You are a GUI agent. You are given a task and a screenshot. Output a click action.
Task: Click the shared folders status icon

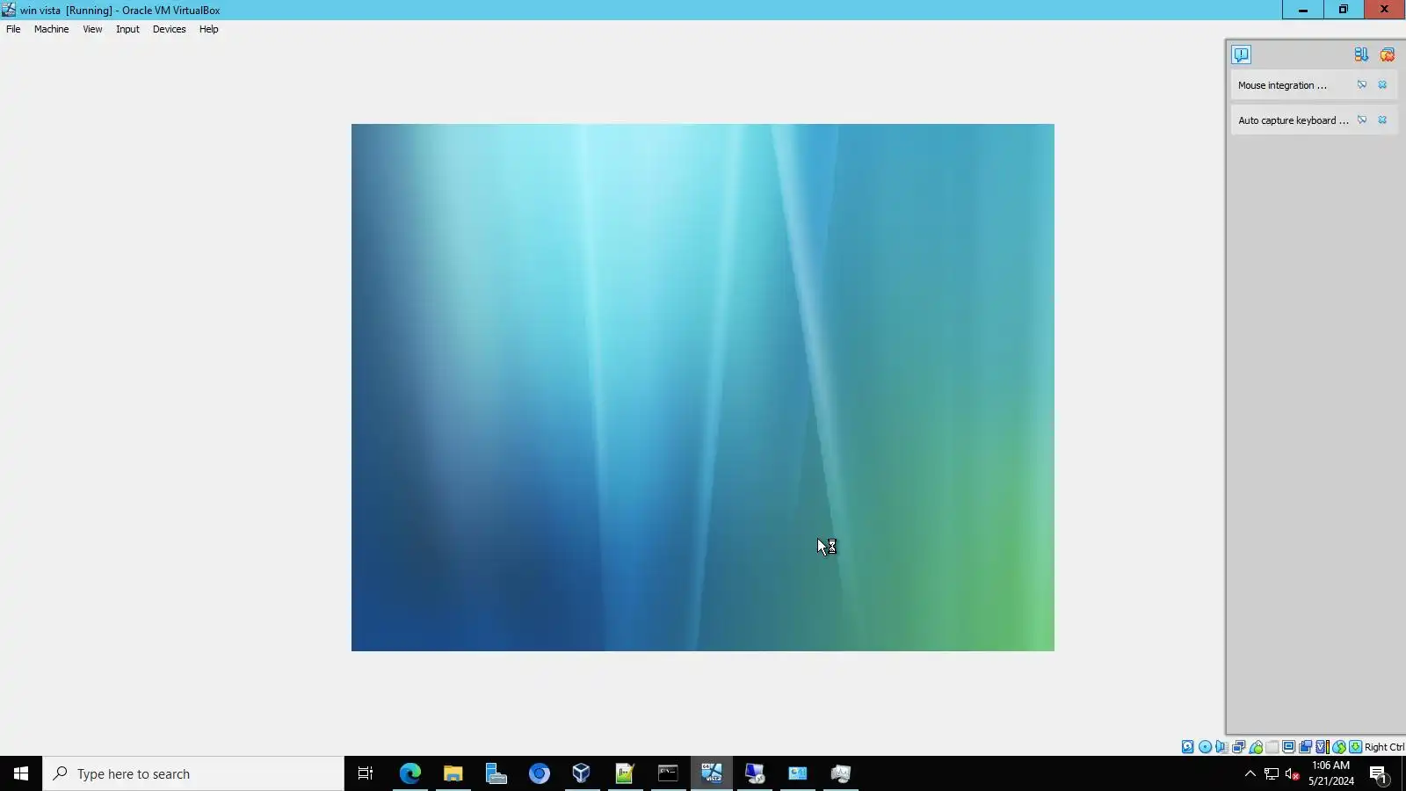point(1272,747)
